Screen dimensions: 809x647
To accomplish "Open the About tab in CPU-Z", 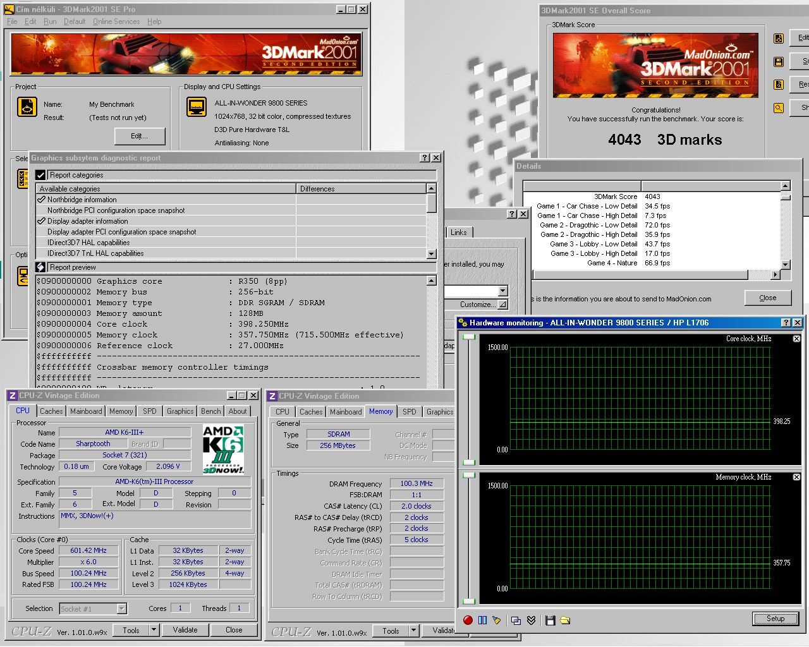I will coord(238,411).
